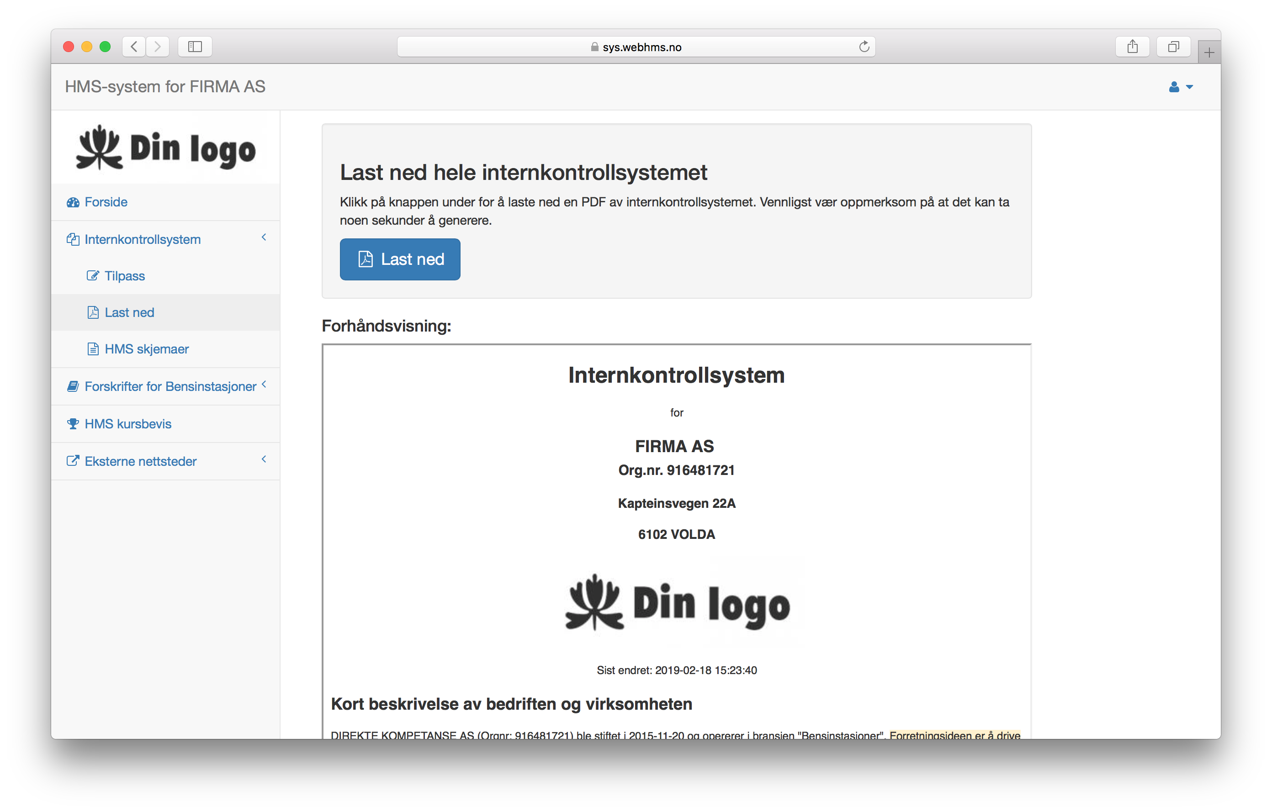Click HMS-system for FIRMA AS header link
The height and width of the screenshot is (812, 1272).
[165, 87]
